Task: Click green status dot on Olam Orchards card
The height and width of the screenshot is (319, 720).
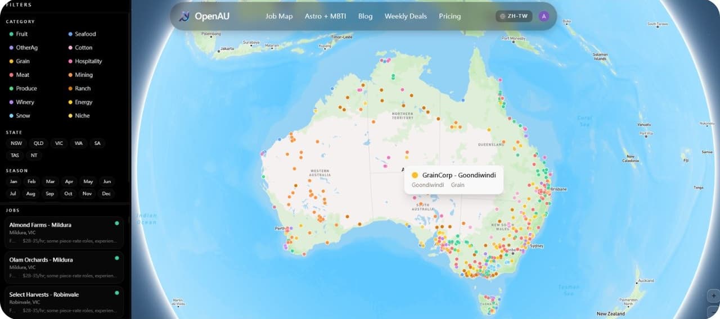Action: (117, 258)
